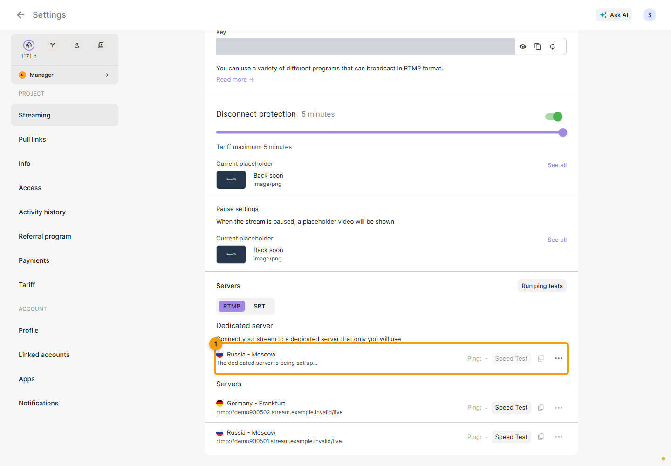
Task: Copy the demo900501 Moscow server URL
Action: (x=541, y=437)
